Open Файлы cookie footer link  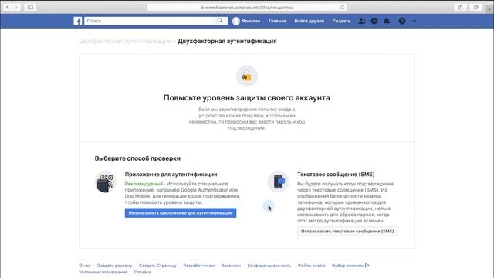tap(312, 266)
